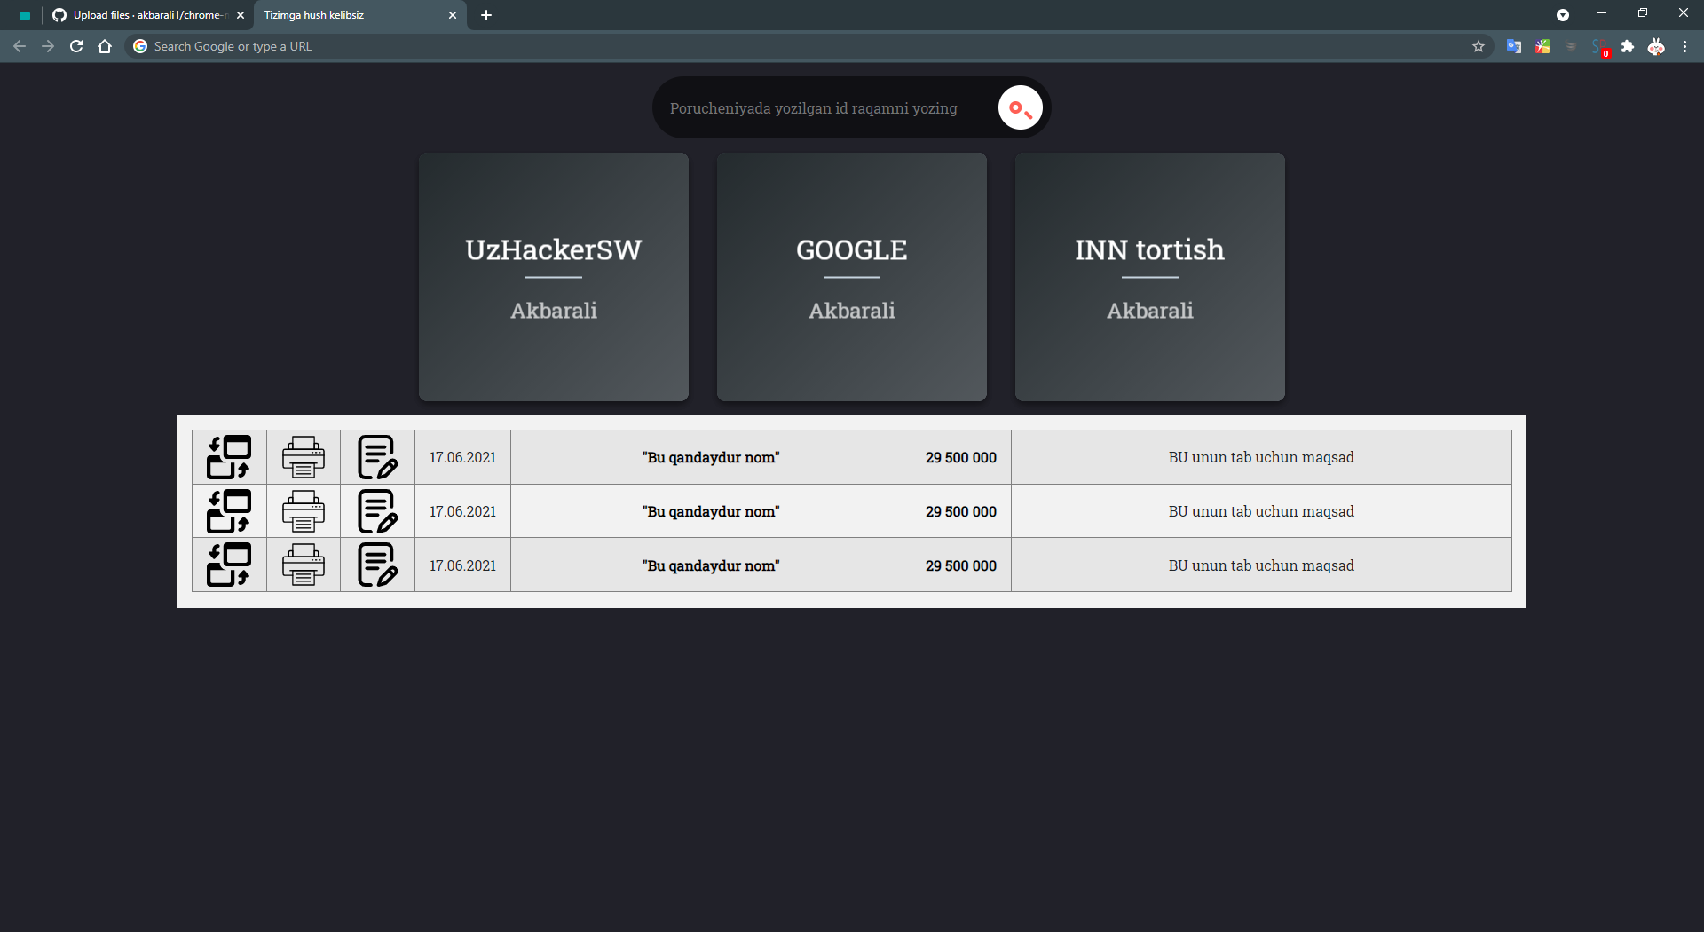The width and height of the screenshot is (1704, 932).
Task: Bookmark this page with the star icon
Action: point(1479,46)
